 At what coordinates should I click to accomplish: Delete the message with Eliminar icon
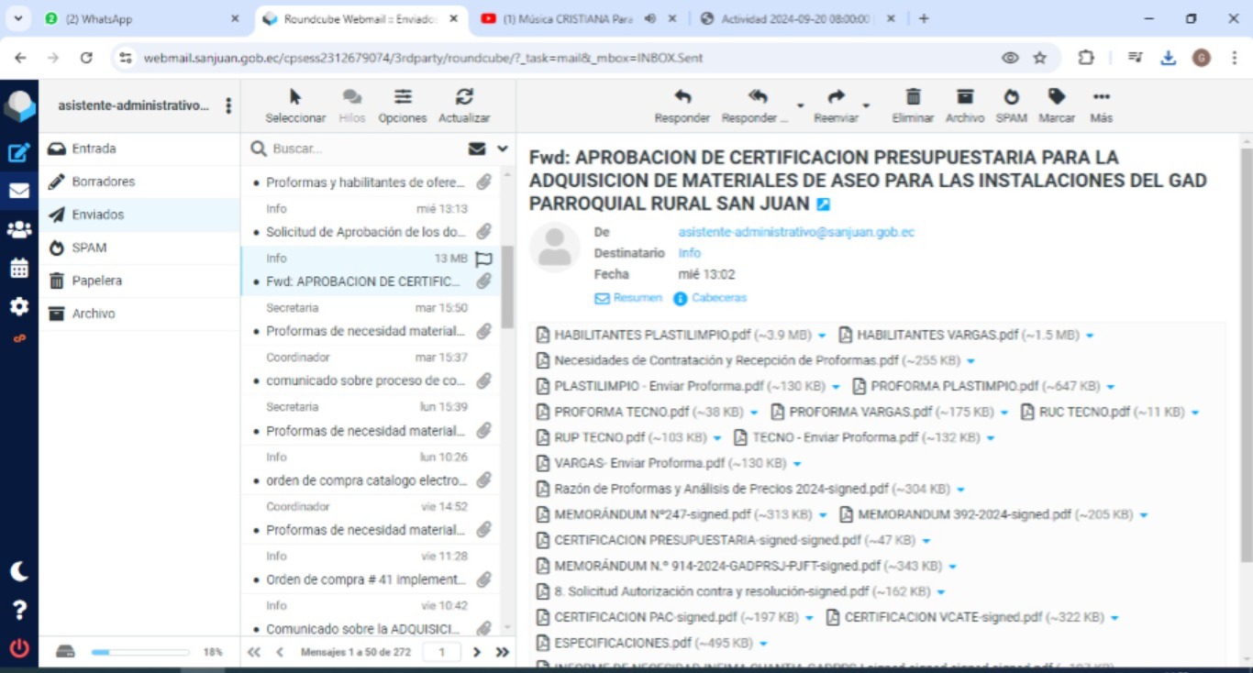tap(913, 97)
